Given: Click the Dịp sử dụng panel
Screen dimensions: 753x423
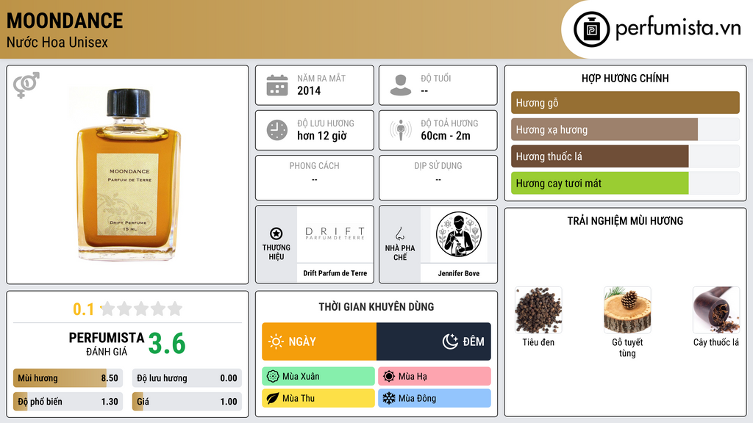Looking at the screenshot, I should point(438,178).
